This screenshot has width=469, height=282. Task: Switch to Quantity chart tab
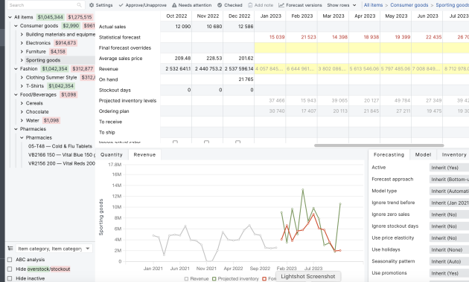112,154
